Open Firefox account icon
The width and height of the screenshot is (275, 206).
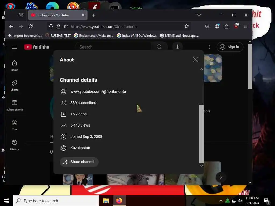pos(217,27)
